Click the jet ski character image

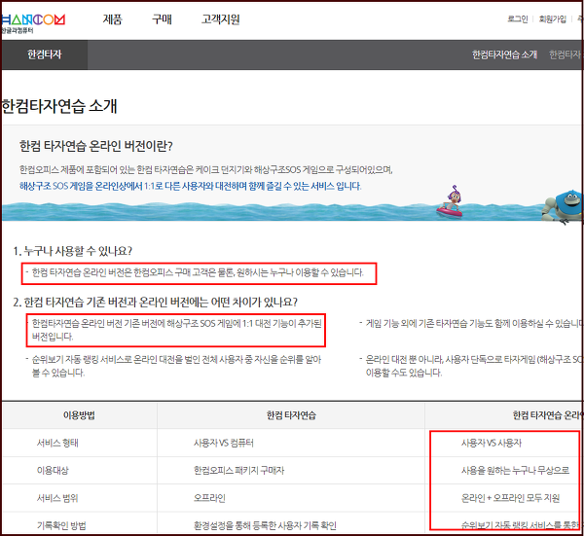[451, 201]
